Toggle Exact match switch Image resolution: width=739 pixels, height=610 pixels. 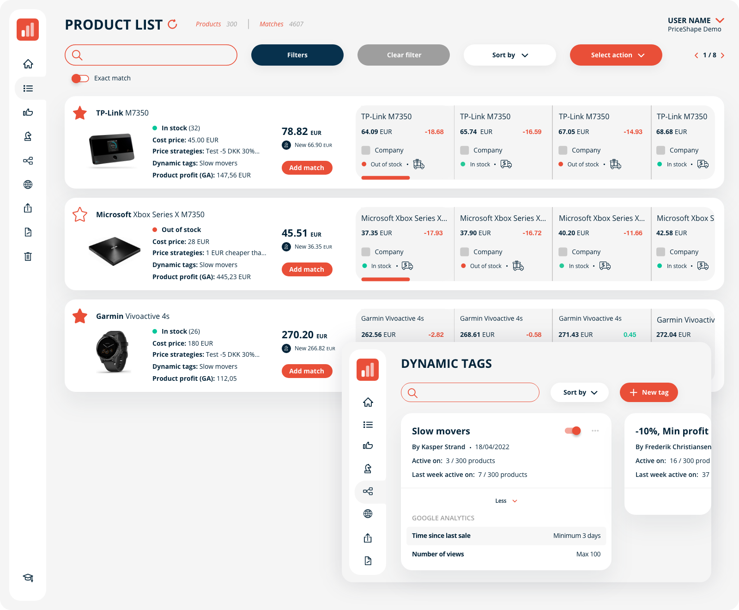pos(80,79)
